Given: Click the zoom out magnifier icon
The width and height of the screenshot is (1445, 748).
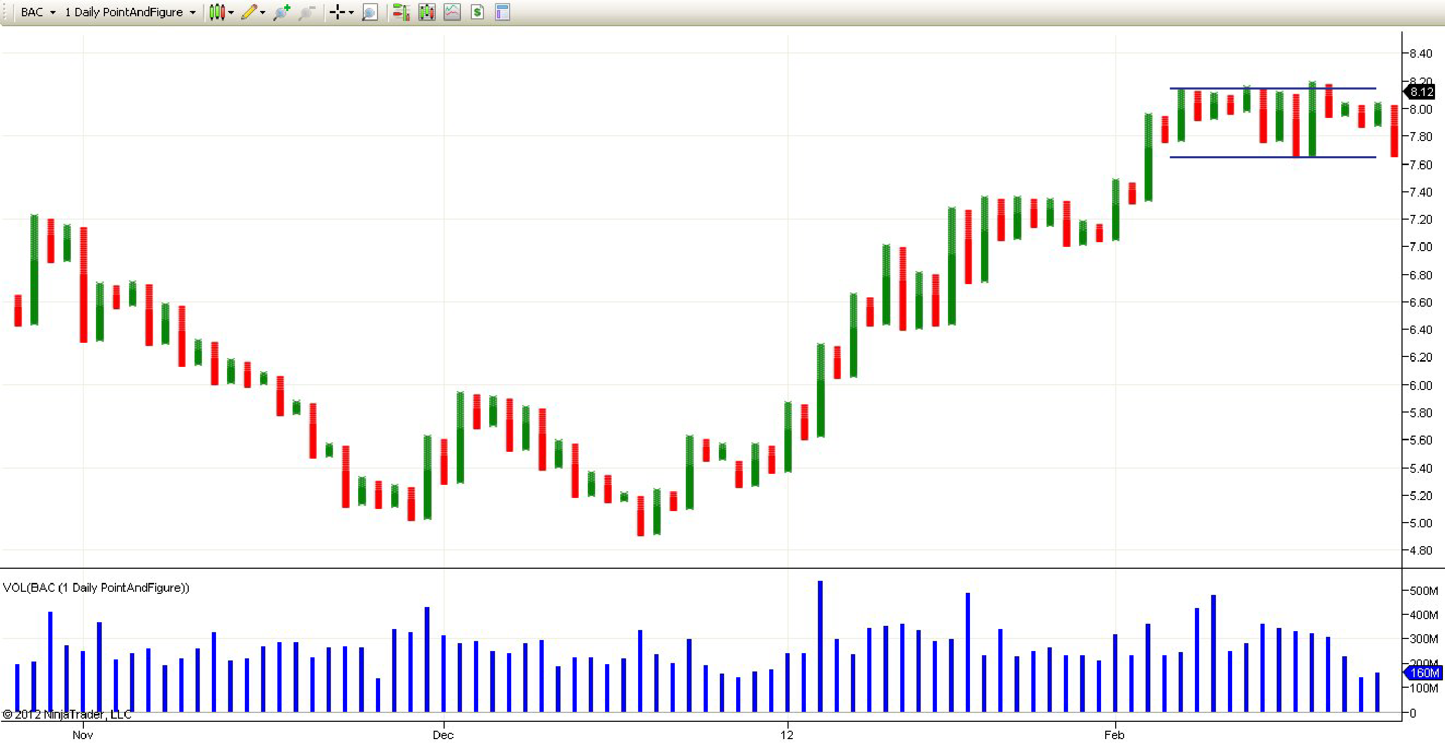Looking at the screenshot, I should click(306, 13).
